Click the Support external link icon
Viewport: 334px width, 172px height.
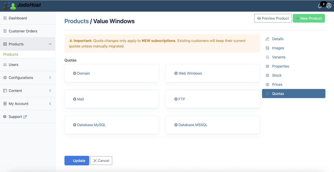coord(25,117)
